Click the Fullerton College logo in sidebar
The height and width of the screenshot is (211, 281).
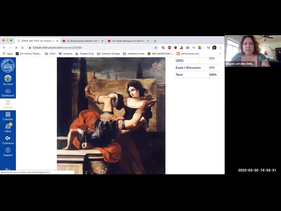tap(8, 65)
